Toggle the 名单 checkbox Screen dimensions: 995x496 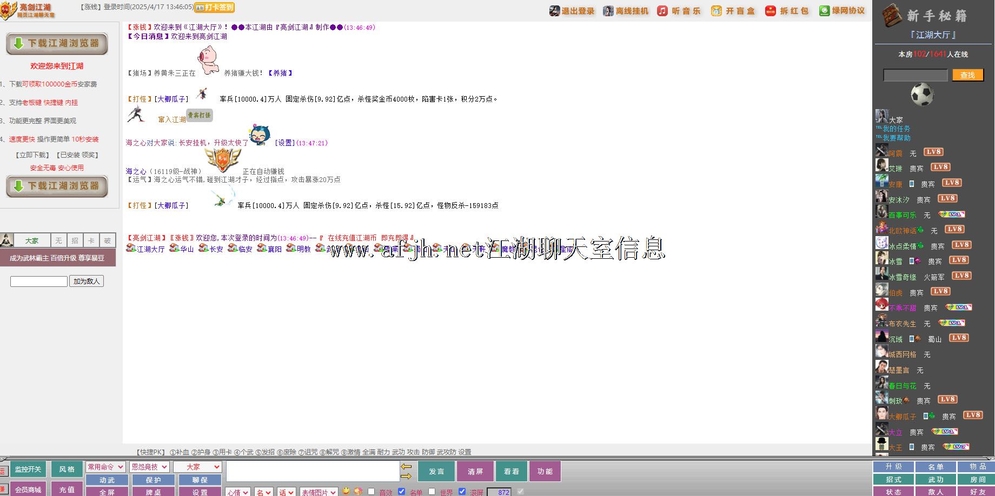click(x=402, y=492)
